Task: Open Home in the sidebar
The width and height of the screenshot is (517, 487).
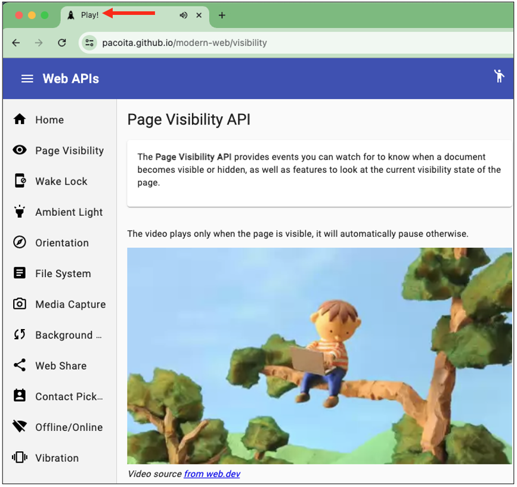Action: [60, 119]
